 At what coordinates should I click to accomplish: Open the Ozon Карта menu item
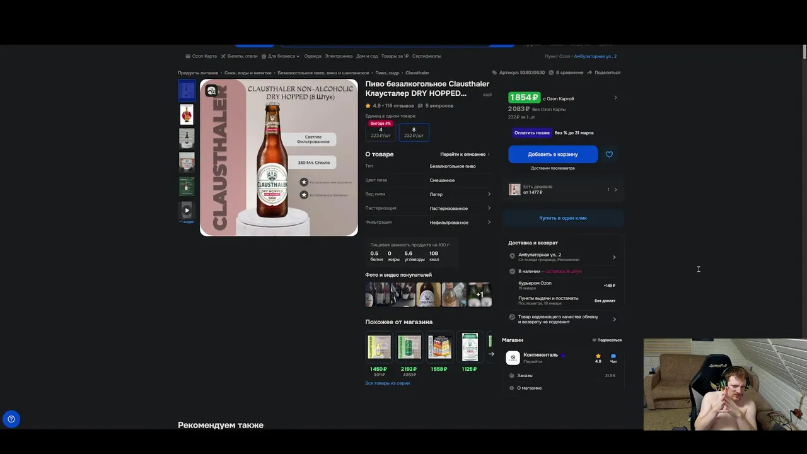click(x=201, y=56)
